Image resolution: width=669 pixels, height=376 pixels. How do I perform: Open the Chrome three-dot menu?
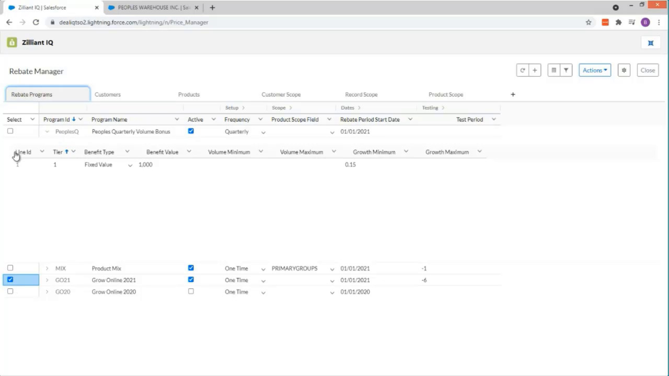tap(659, 22)
